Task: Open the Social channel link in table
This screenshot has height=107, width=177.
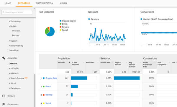Action: (x=48, y=103)
